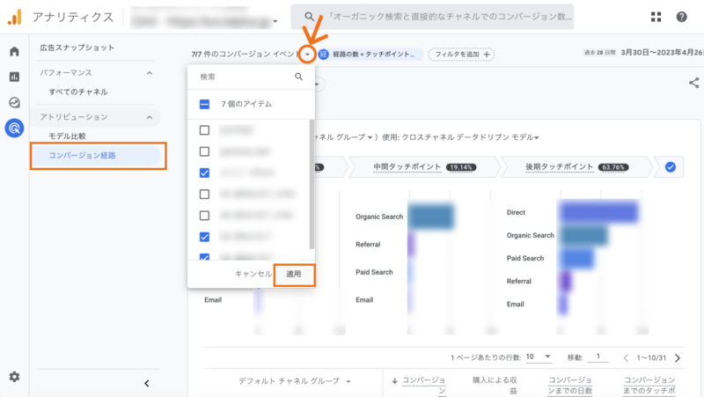This screenshot has width=704, height=397.
Task: Click 購入による収益 column header
Action: click(495, 386)
